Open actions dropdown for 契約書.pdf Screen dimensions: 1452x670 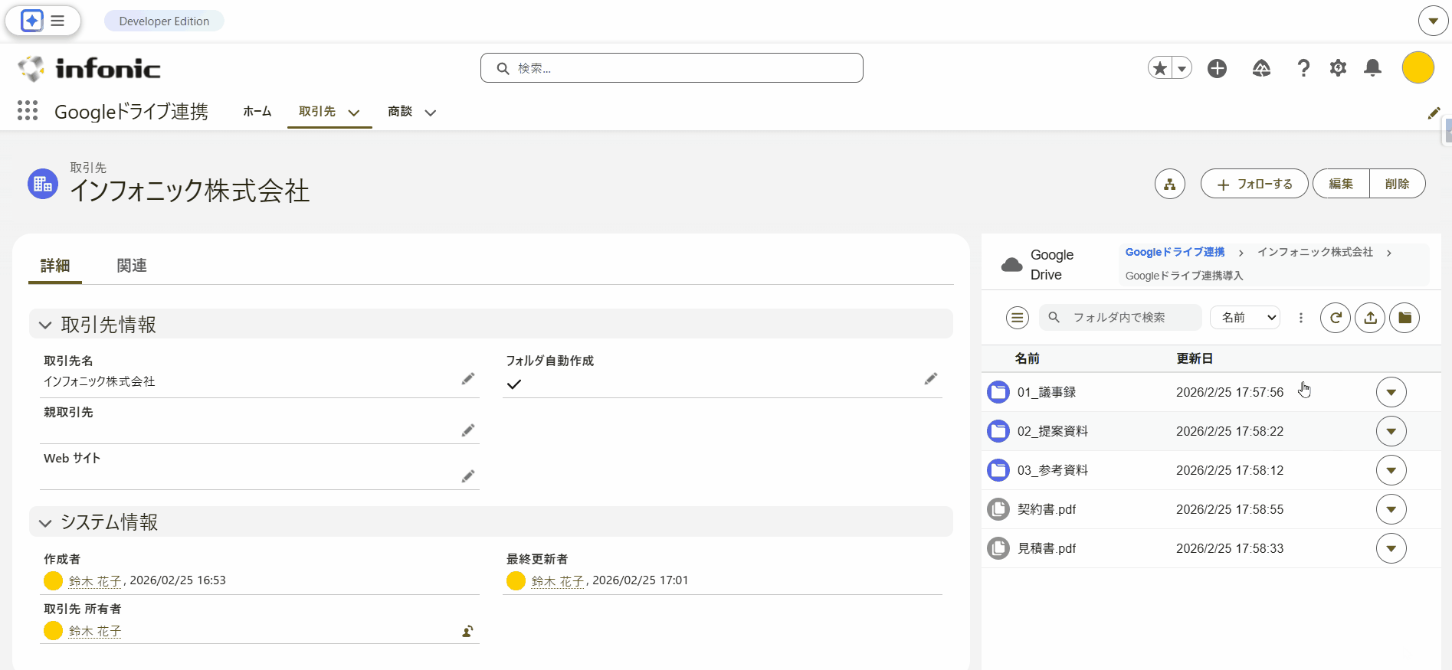click(x=1391, y=509)
